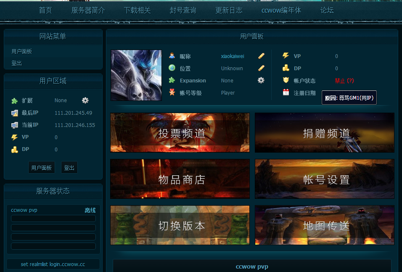Open the gear settings icon beside Expansion None
The image size is (402, 272).
pyautogui.click(x=261, y=80)
